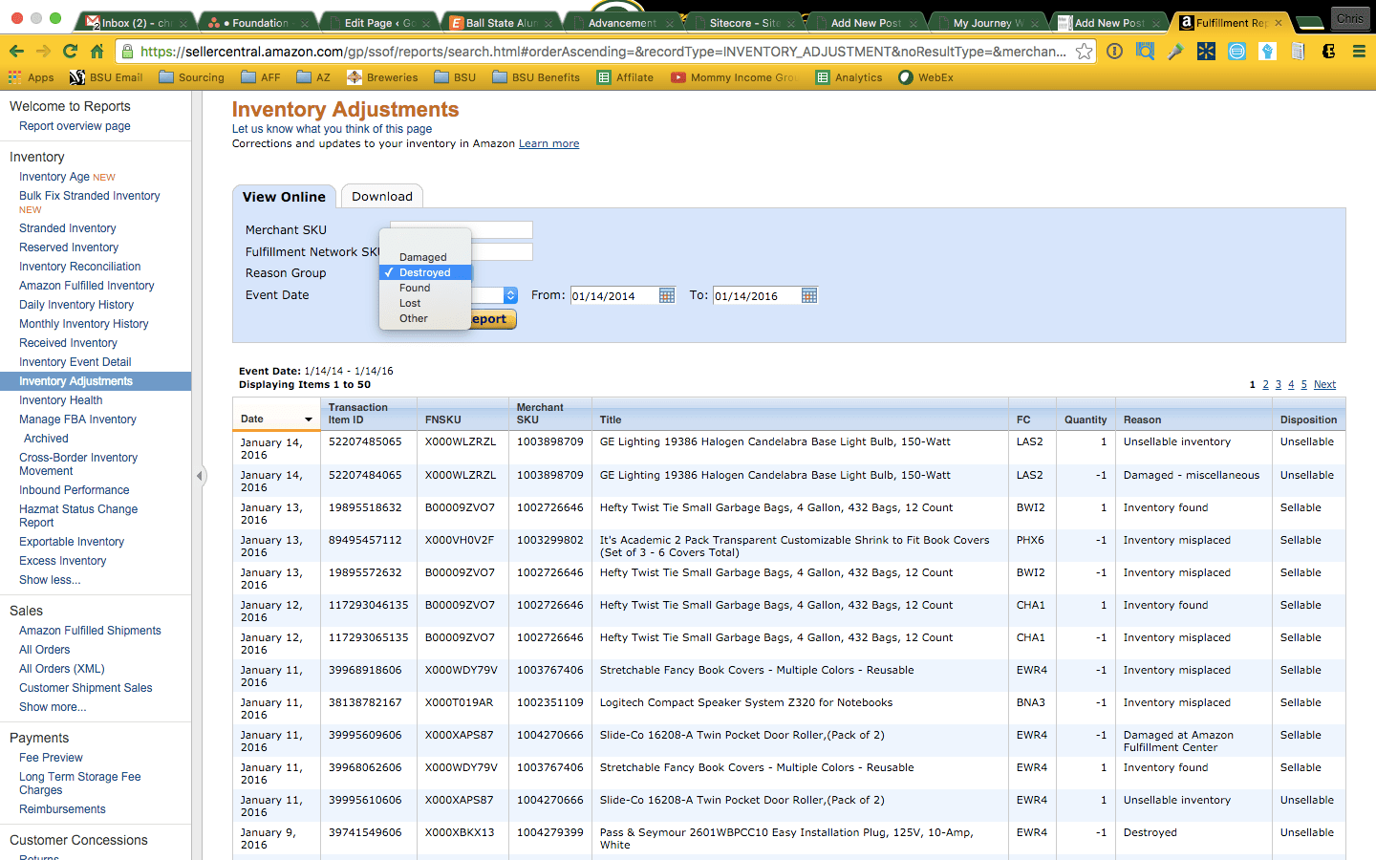Bookmark this page with the star icon
This screenshot has height=860, width=1376.
point(1084,52)
